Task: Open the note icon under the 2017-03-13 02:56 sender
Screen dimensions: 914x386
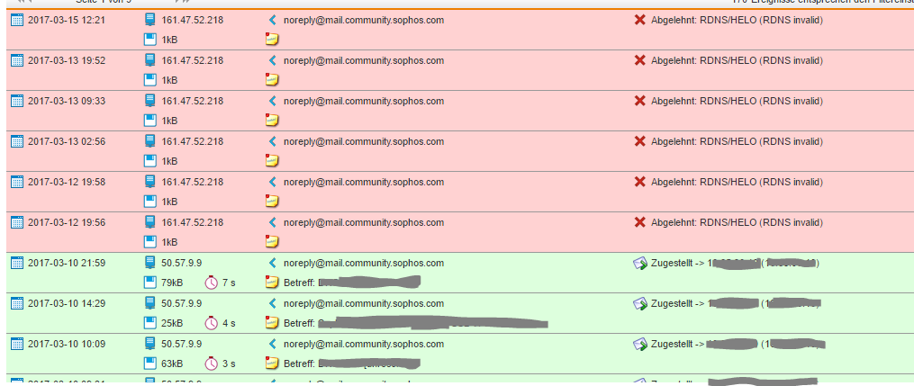Action: click(272, 161)
